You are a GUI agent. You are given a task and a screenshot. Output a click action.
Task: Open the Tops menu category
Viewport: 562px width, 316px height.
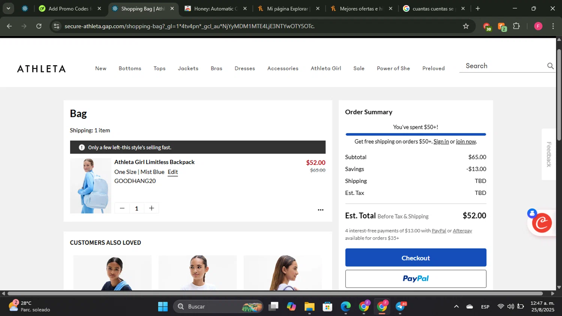point(160,68)
